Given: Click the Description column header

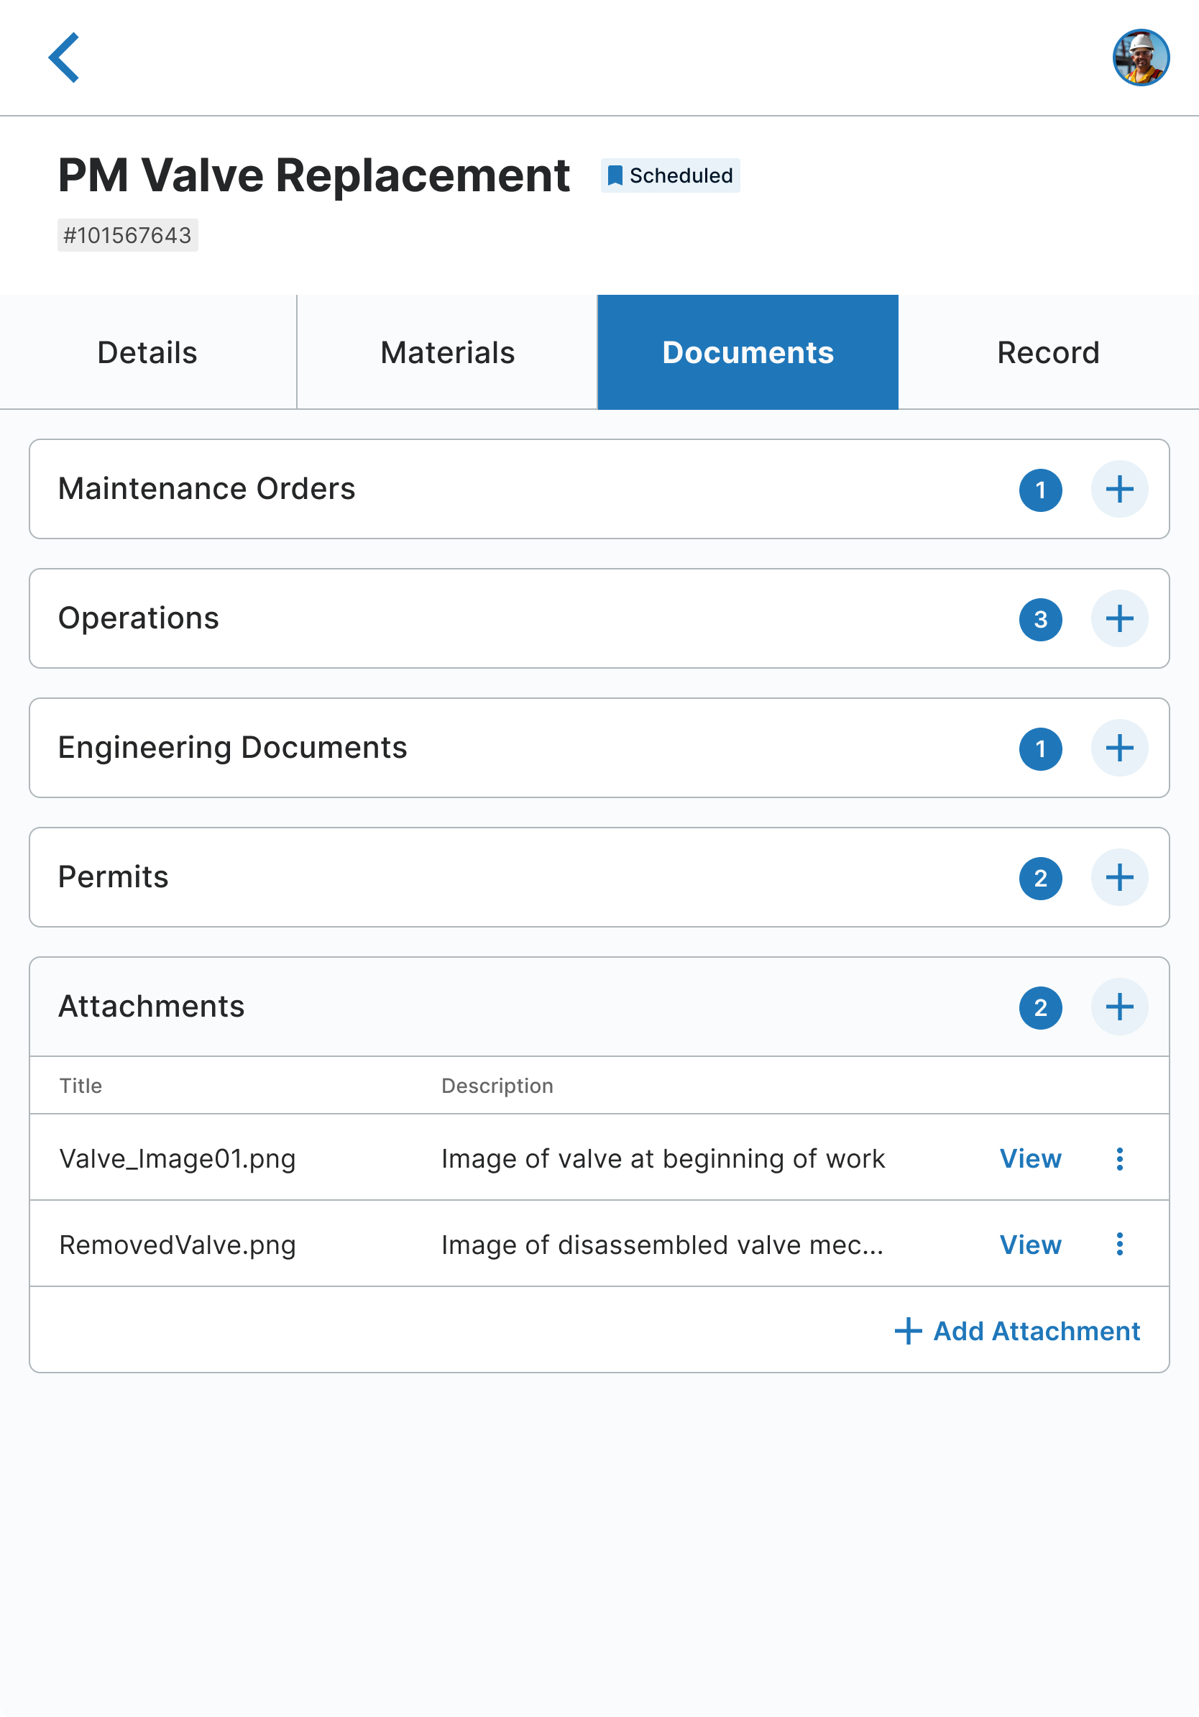Looking at the screenshot, I should [x=497, y=1086].
